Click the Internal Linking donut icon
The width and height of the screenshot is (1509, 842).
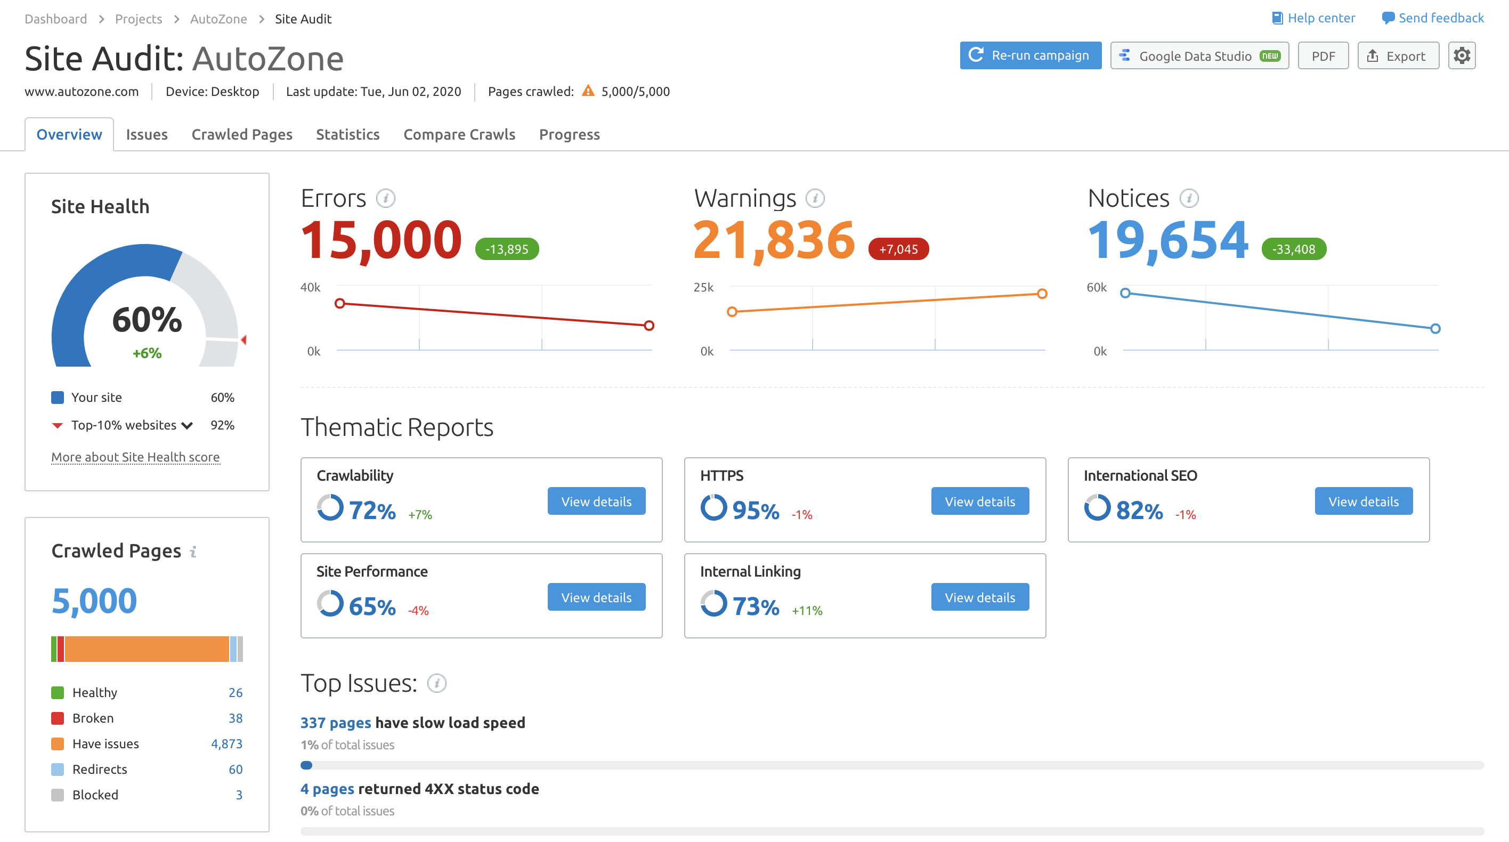click(713, 603)
